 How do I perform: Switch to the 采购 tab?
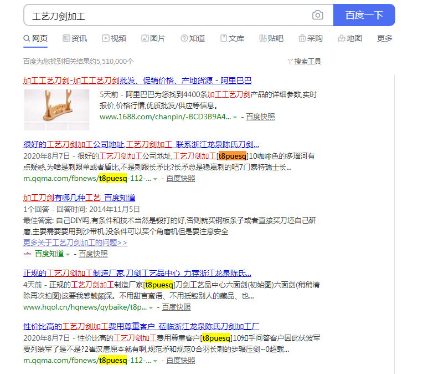[x=311, y=38]
